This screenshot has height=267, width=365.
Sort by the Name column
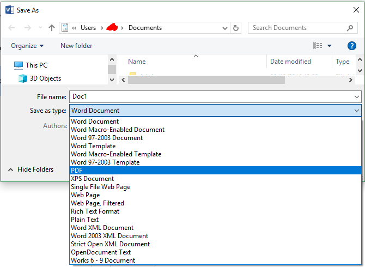[x=137, y=62]
